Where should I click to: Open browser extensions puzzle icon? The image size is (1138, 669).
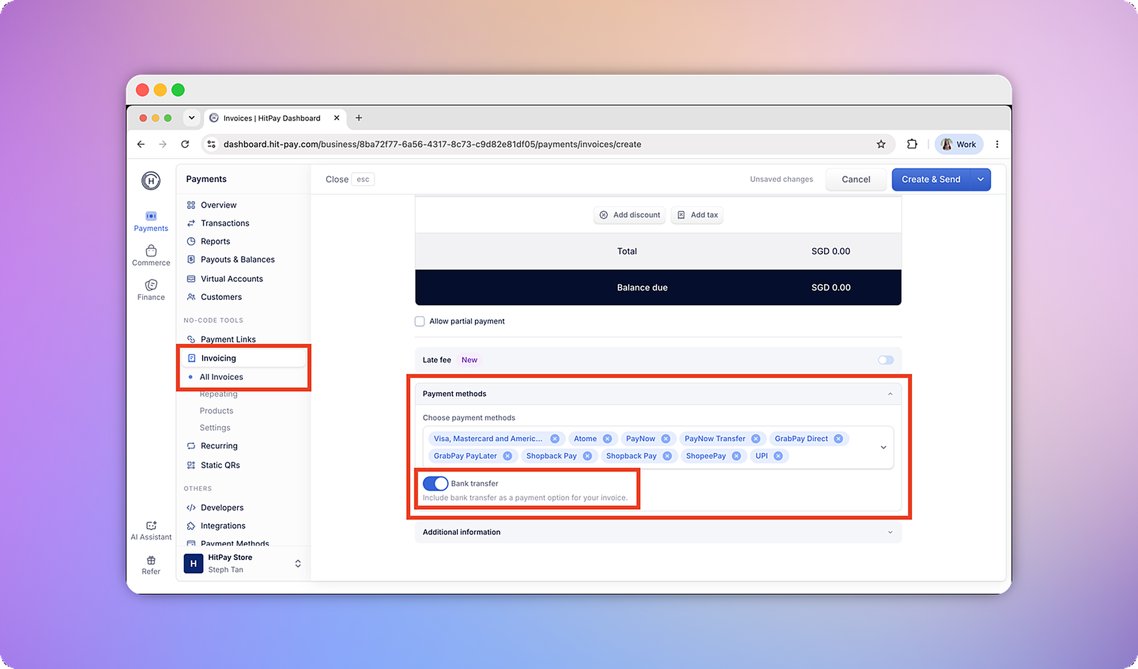point(912,144)
